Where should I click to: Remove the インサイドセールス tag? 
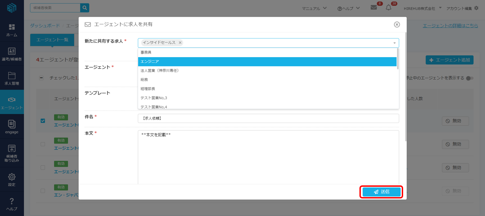tap(180, 43)
